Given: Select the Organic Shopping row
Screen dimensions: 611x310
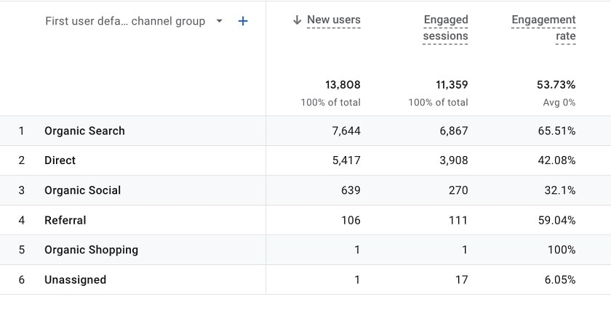Looking at the screenshot, I should [91, 250].
